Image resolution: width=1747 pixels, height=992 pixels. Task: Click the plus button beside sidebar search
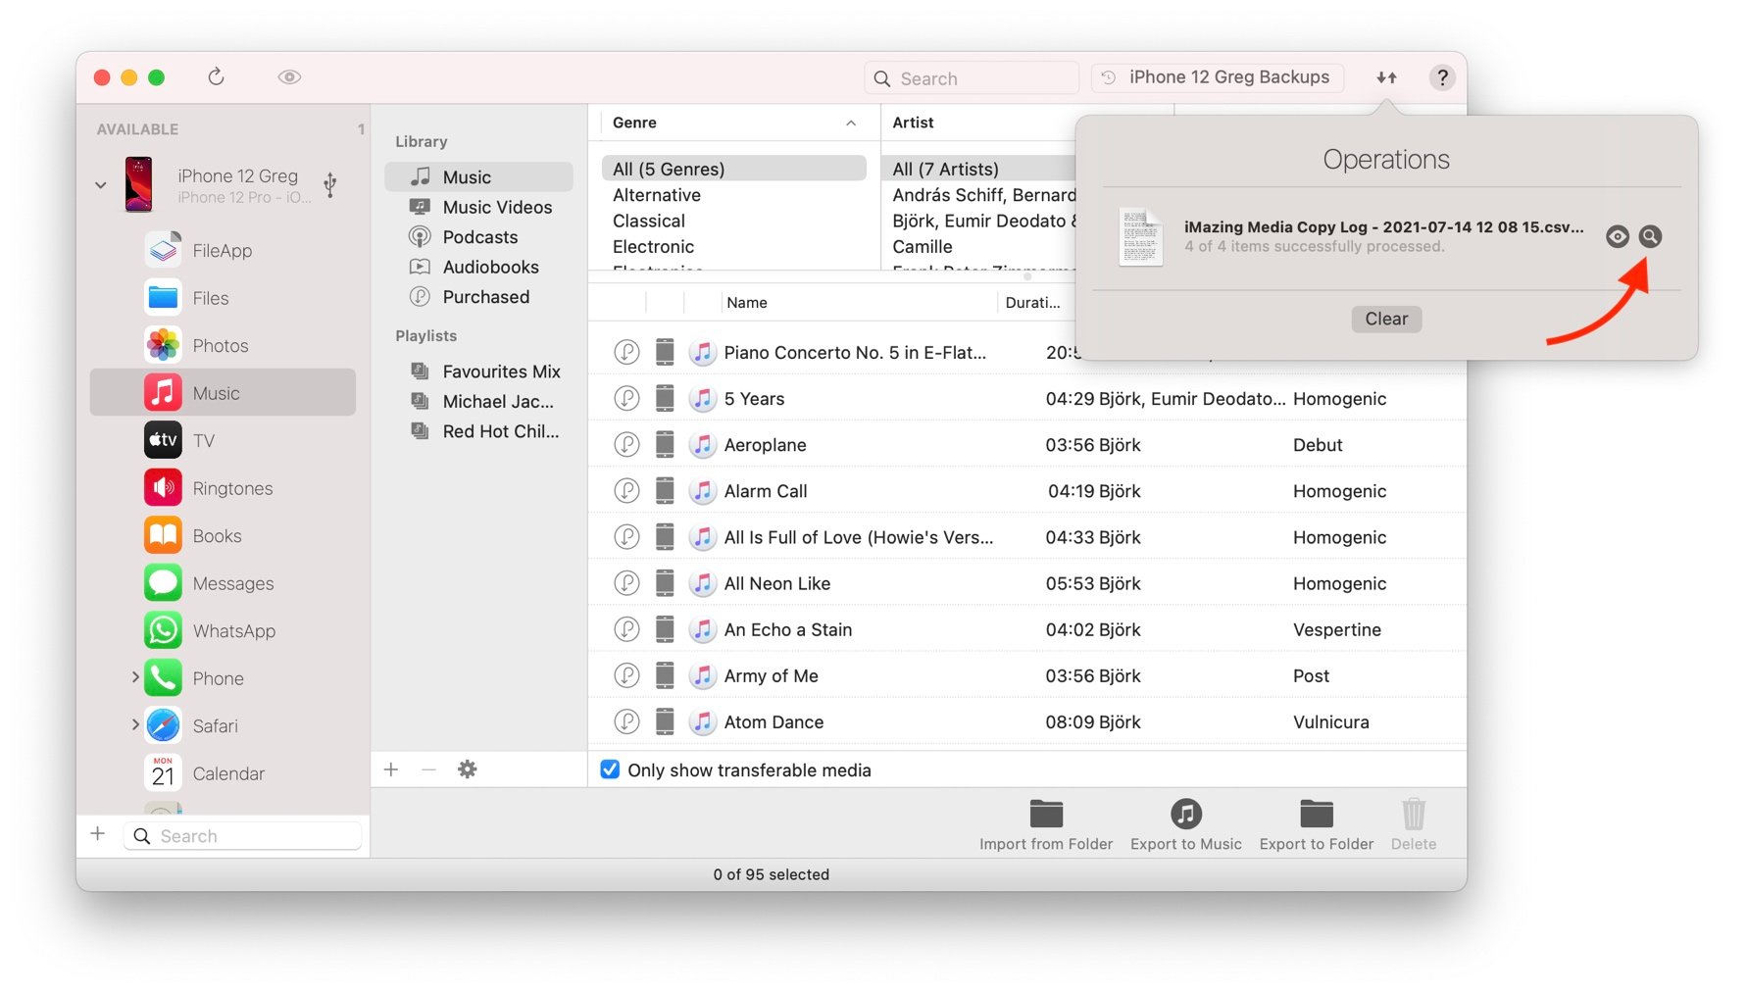tap(98, 834)
